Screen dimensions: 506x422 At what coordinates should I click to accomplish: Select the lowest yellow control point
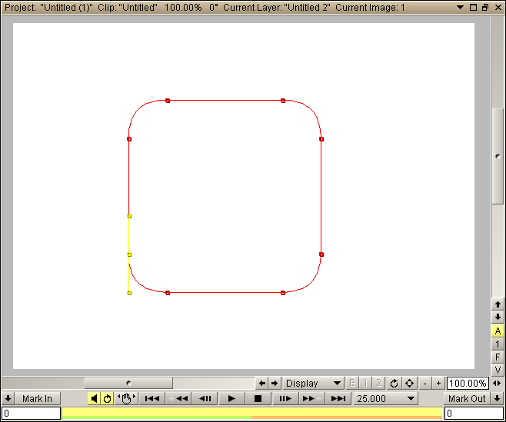pyautogui.click(x=129, y=293)
